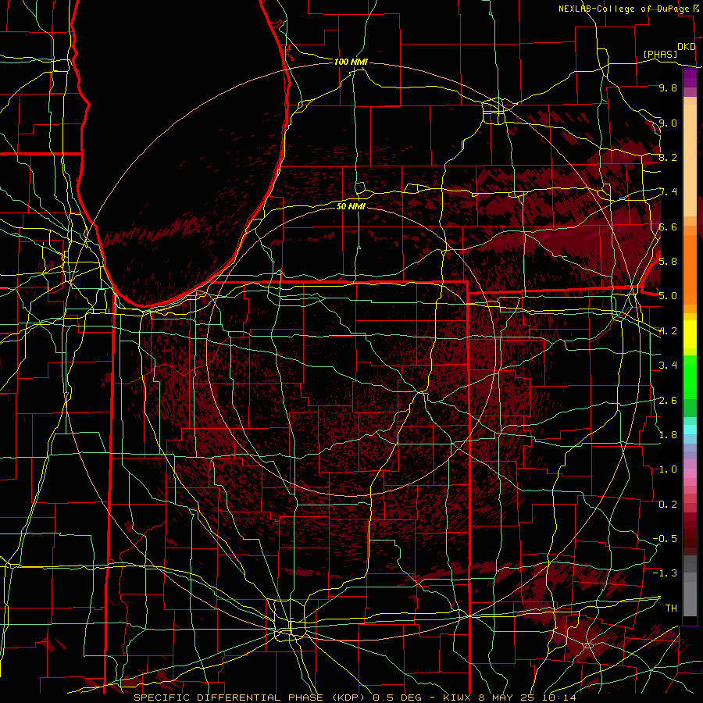The height and width of the screenshot is (703, 703).
Task: Click the 1.0 scale value
Action: coord(668,469)
